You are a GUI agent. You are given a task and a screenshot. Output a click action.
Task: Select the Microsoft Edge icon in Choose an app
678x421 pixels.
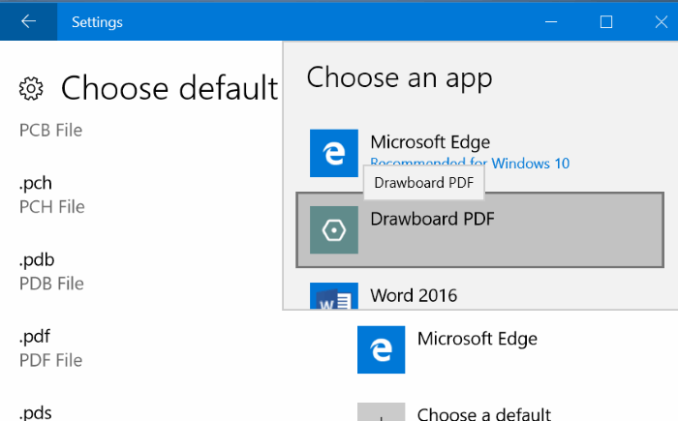pos(334,153)
